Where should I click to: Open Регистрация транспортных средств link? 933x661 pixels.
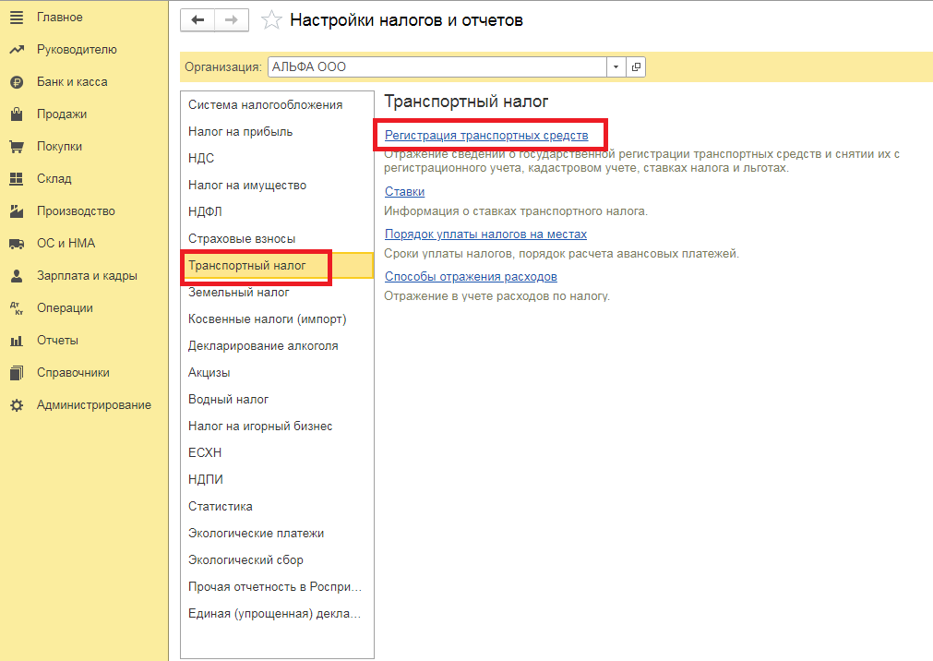[486, 136]
